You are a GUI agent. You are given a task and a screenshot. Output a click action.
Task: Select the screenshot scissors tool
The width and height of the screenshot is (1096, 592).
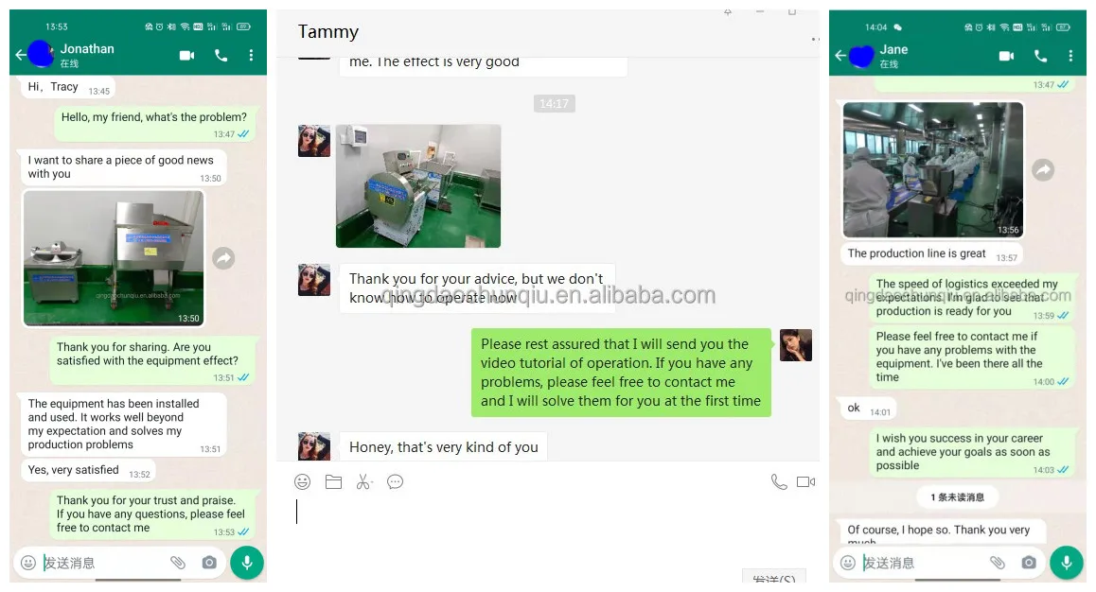pos(364,481)
